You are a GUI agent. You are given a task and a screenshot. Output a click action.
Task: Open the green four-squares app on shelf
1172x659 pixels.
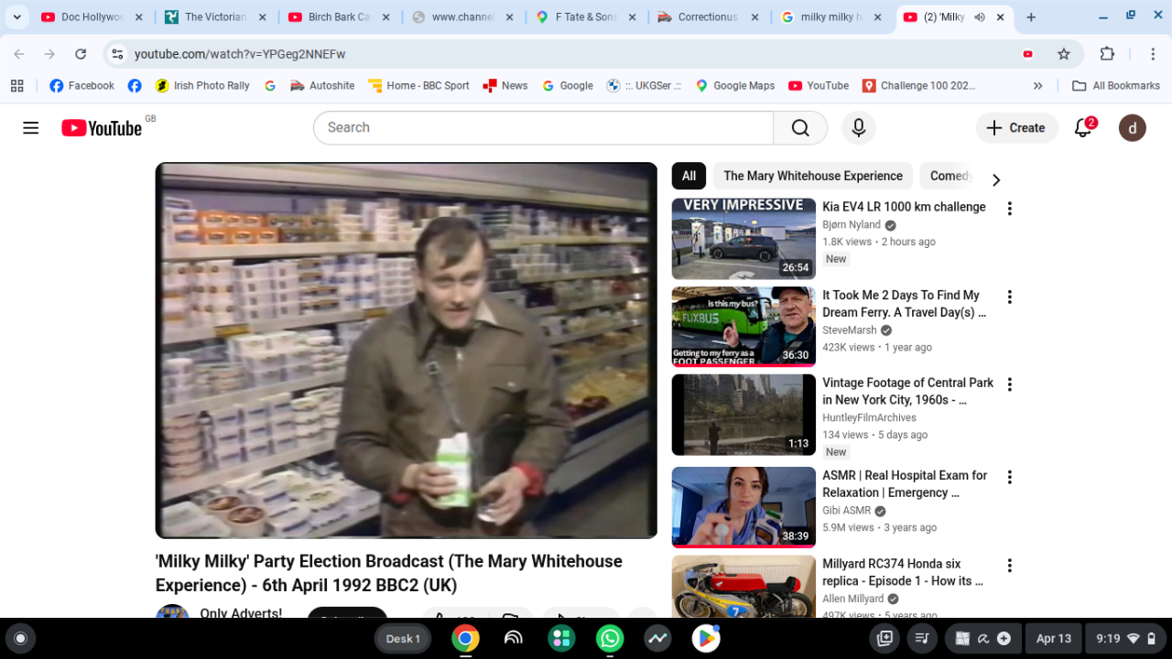point(561,639)
